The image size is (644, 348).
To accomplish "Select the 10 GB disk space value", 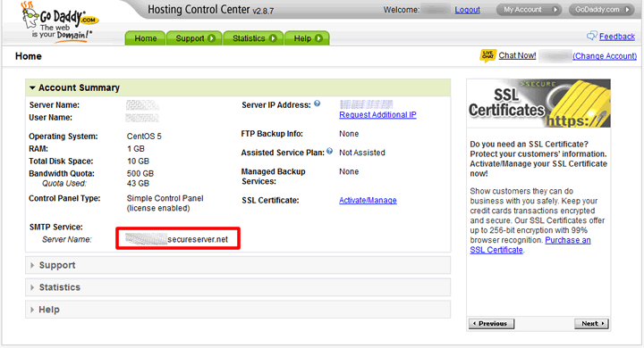I will click(x=138, y=162).
